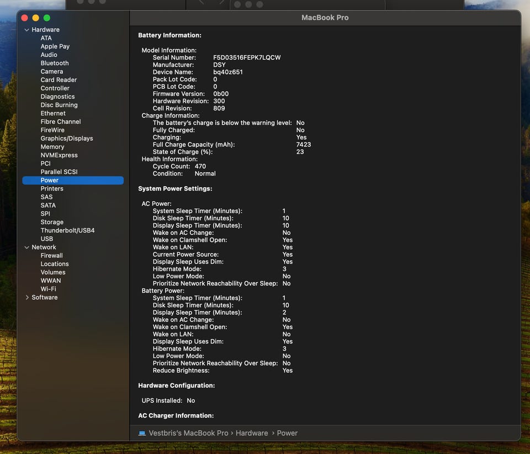Click Power in the bottom path bar
This screenshot has height=454, width=530.
[x=287, y=434]
